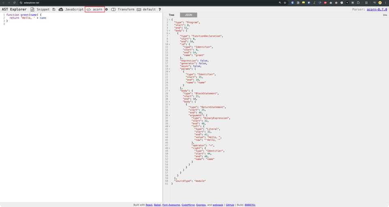
Task: Click the browser zoom magnifier icon
Action: (280, 3)
